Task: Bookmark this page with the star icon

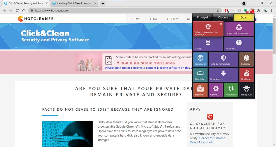Action: click(218, 11)
